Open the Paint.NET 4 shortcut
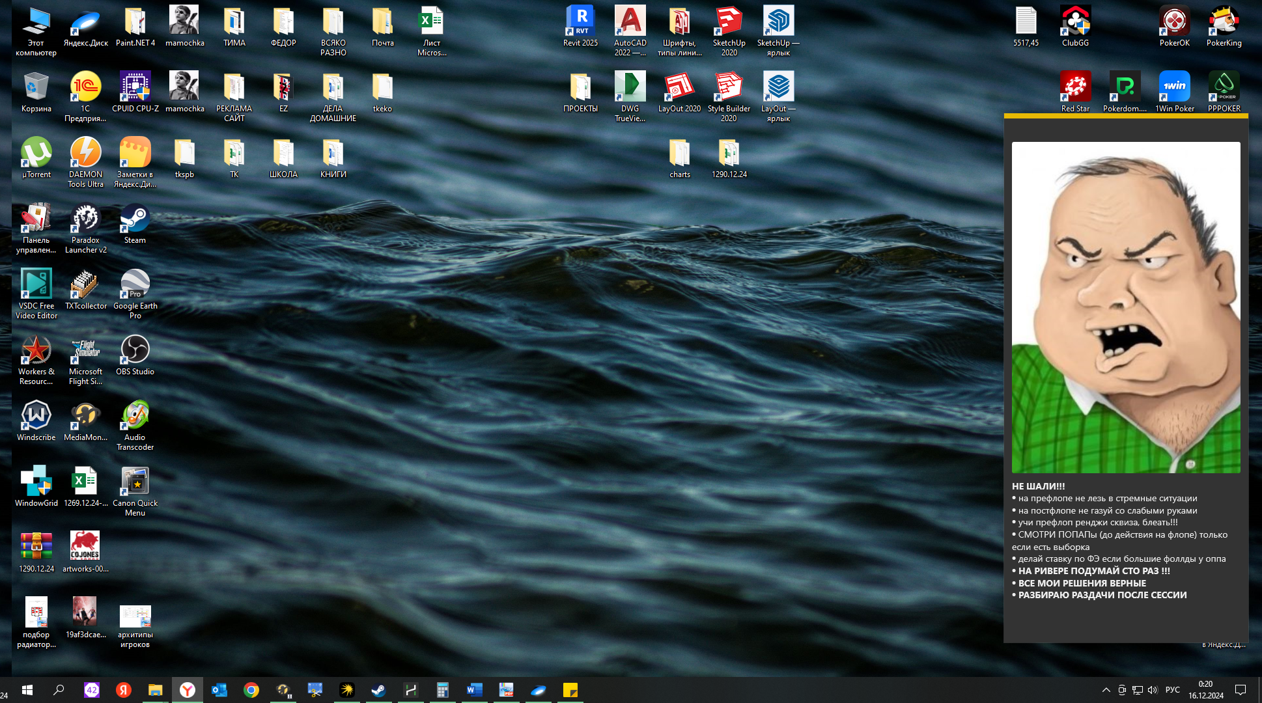Image resolution: width=1262 pixels, height=703 pixels. (x=135, y=27)
